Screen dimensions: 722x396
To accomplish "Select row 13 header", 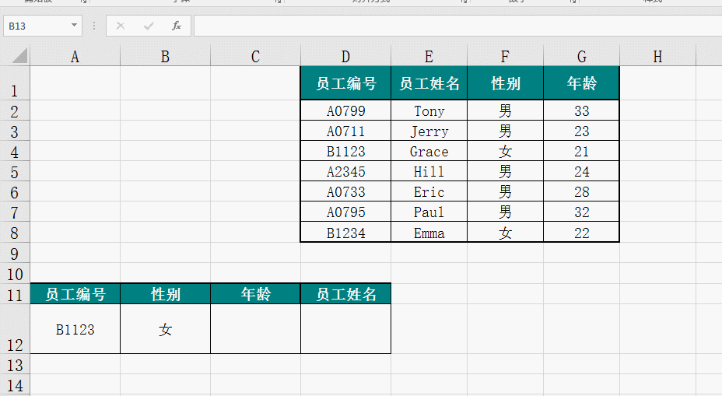I will [x=15, y=364].
